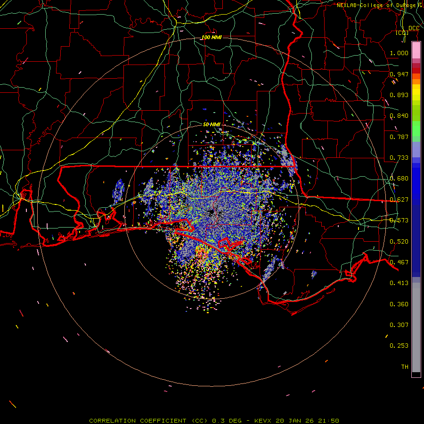Select the 0.360 scale value
The image size is (424, 424).
point(399,304)
